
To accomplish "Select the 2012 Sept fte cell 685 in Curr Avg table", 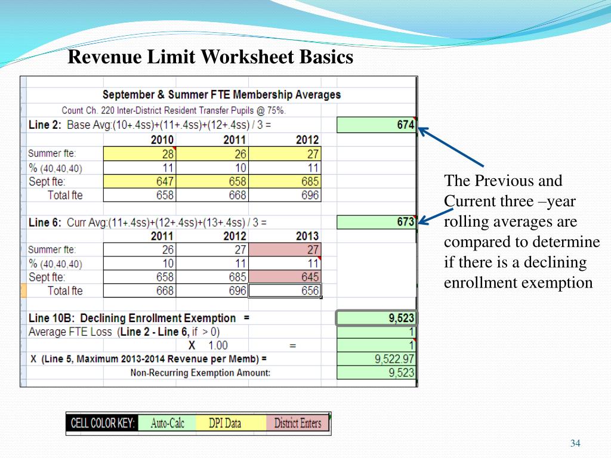I will coord(212,277).
